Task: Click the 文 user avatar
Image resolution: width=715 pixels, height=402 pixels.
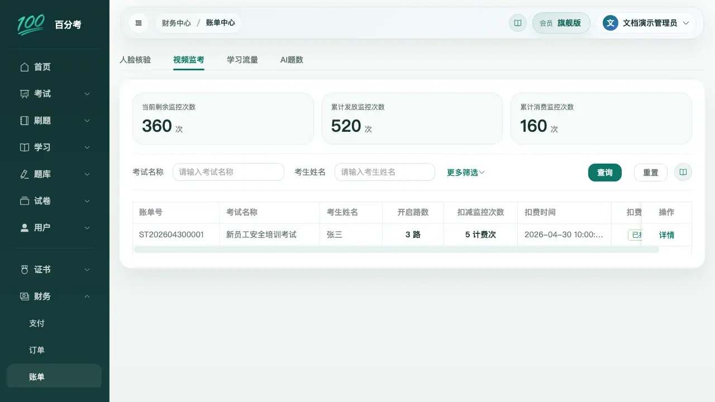Action: click(x=611, y=23)
